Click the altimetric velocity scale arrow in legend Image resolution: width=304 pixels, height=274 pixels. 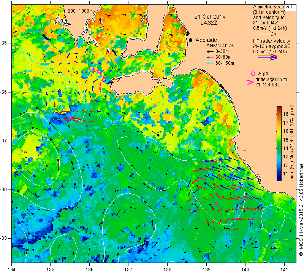click(267, 34)
